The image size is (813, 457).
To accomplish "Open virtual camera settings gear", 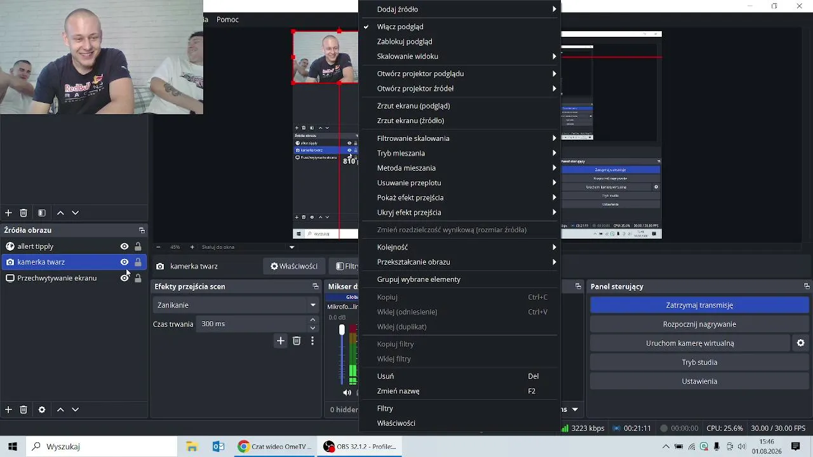I will 800,343.
